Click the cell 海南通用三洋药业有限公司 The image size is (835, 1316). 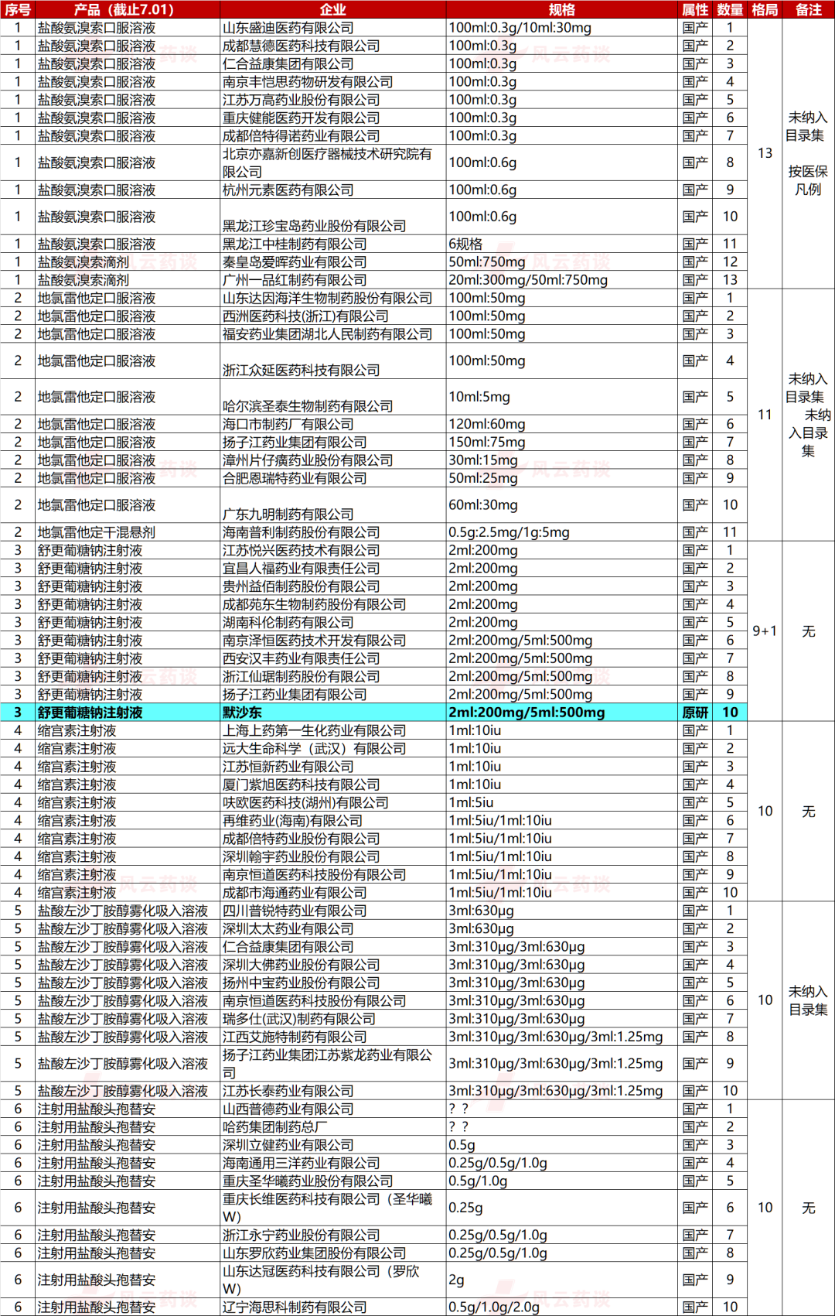pyautogui.click(x=333, y=1163)
